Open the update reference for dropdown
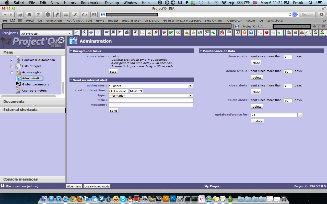This screenshot has width=327, height=204. [x=300, y=115]
